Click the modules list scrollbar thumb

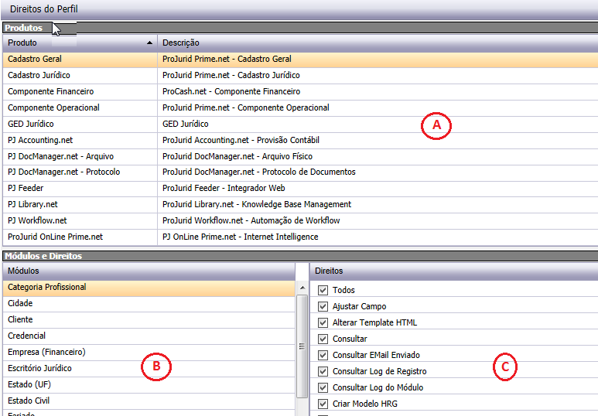click(x=302, y=346)
